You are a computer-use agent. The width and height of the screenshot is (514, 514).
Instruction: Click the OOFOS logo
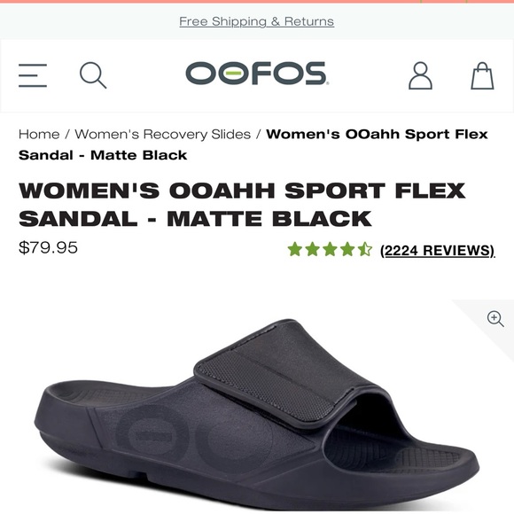point(257,73)
